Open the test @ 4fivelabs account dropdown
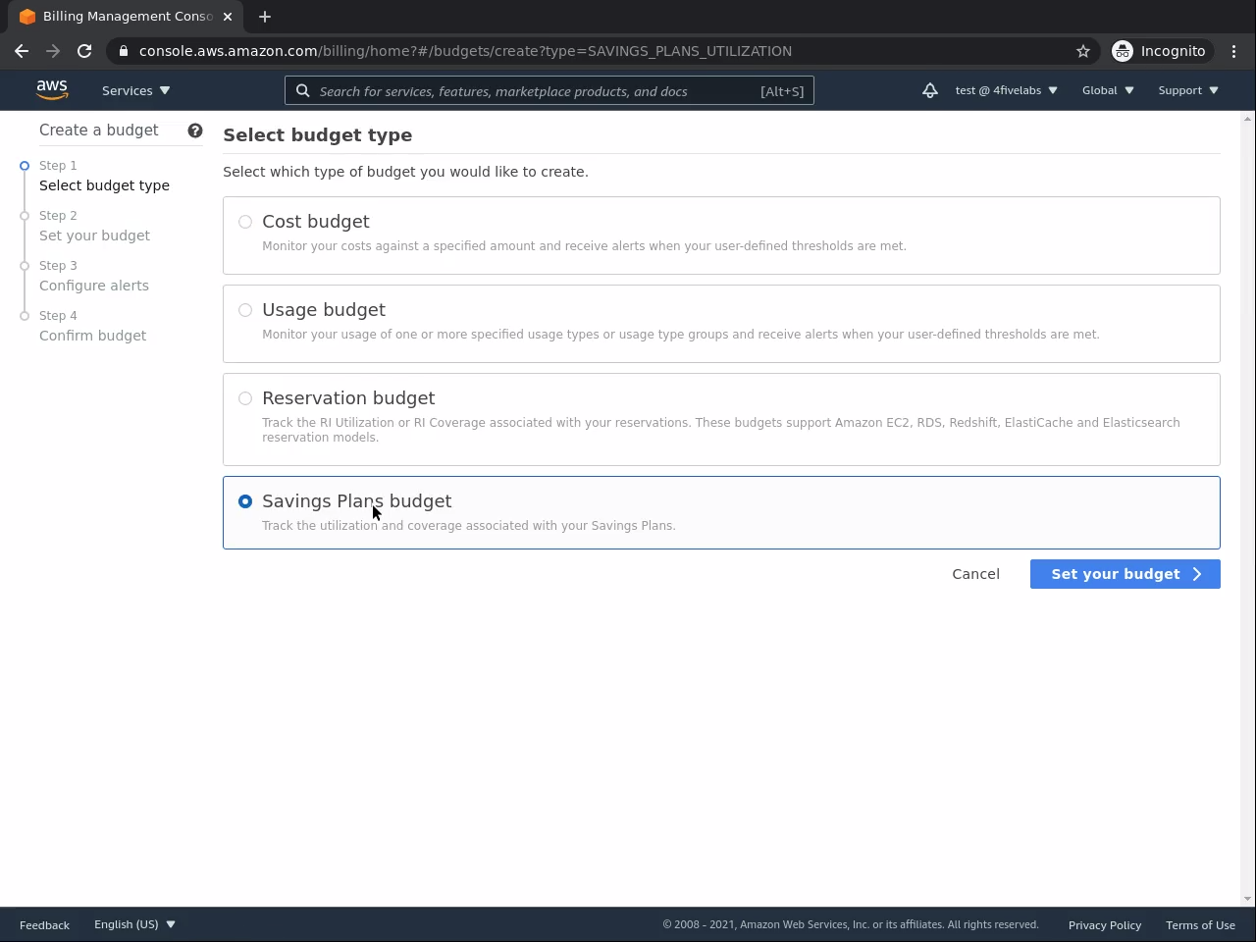Image resolution: width=1256 pixels, height=942 pixels. click(x=1006, y=90)
